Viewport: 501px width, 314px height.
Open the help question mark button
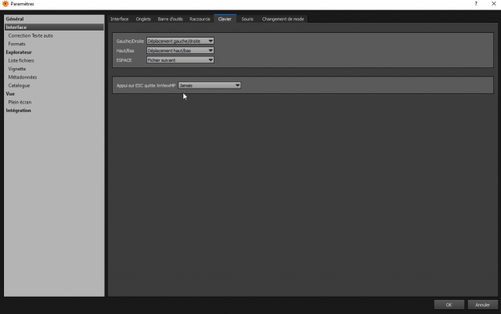(476, 4)
